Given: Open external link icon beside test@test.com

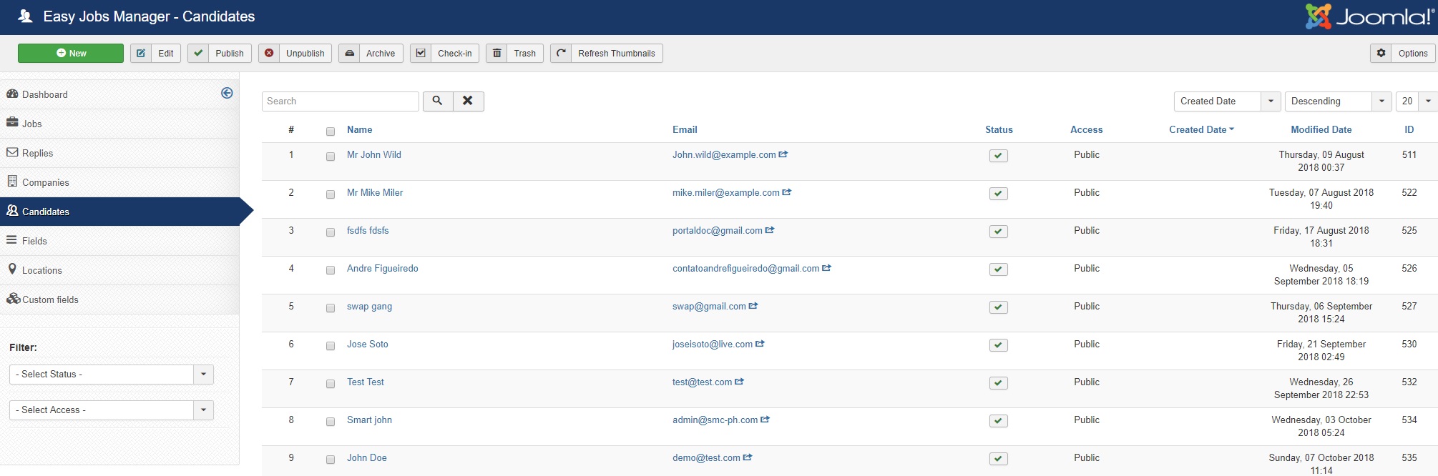Looking at the screenshot, I should (x=740, y=382).
